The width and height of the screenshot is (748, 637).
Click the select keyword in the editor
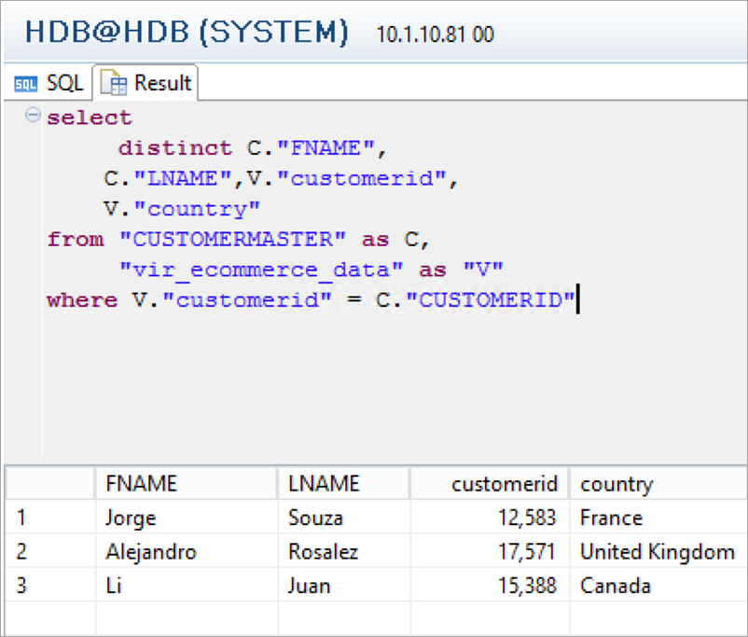(90, 118)
